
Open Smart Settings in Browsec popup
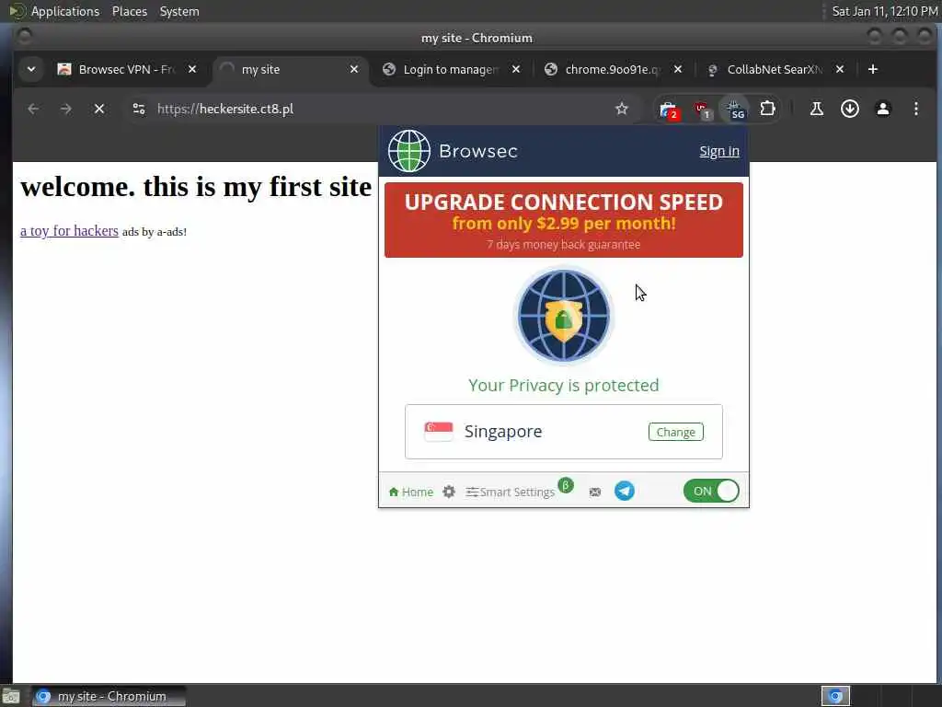[511, 492]
